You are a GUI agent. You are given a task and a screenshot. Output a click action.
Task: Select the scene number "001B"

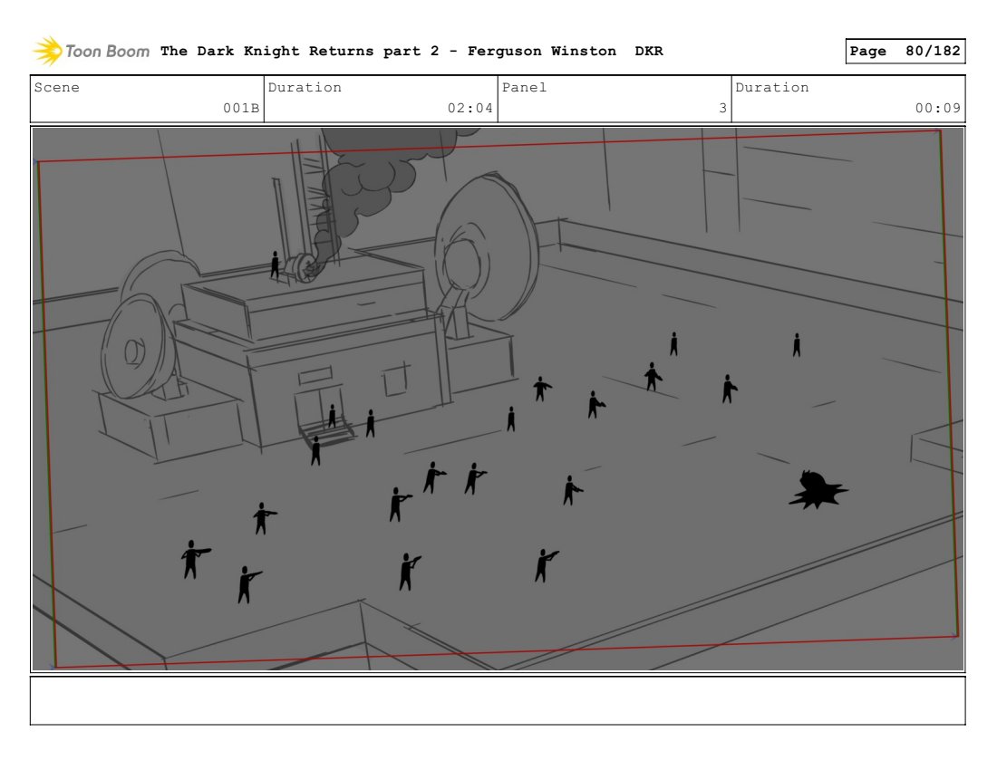pos(241,108)
